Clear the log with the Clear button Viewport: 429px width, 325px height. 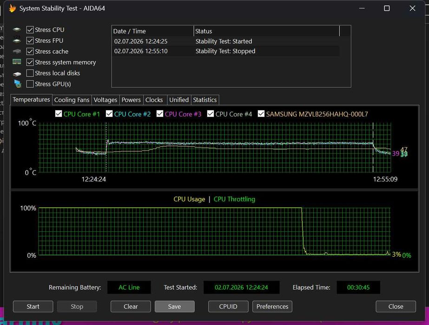tap(131, 306)
